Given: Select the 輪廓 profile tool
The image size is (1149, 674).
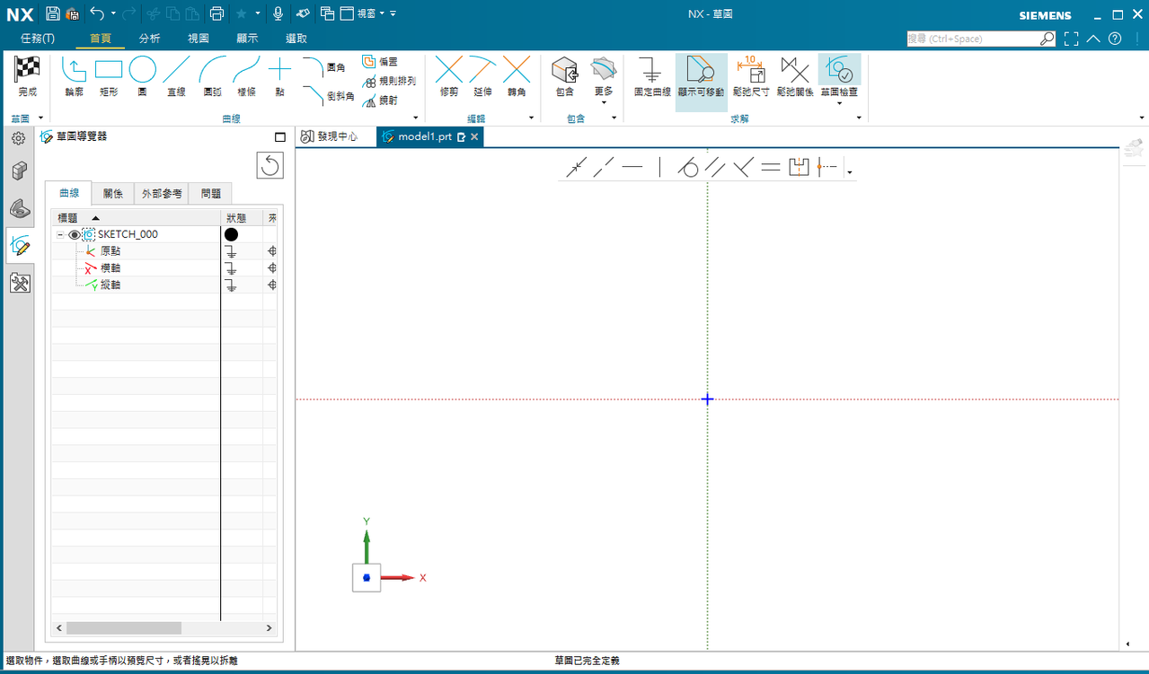Looking at the screenshot, I should click(75, 76).
